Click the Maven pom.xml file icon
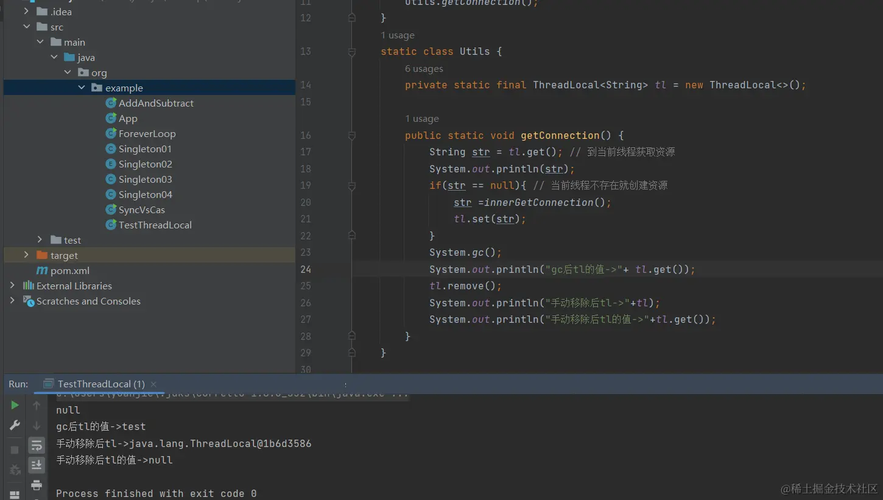The width and height of the screenshot is (883, 500). click(42, 270)
